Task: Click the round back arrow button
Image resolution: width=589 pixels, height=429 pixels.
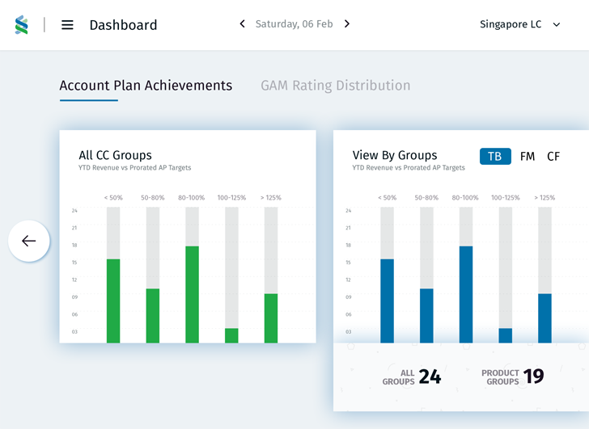Action: point(29,241)
